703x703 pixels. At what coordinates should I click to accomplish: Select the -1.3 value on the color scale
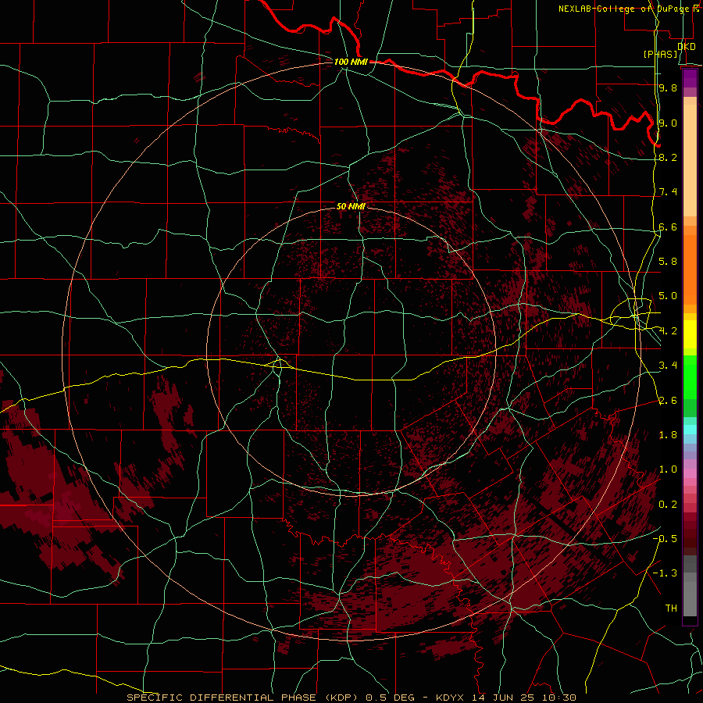(665, 573)
